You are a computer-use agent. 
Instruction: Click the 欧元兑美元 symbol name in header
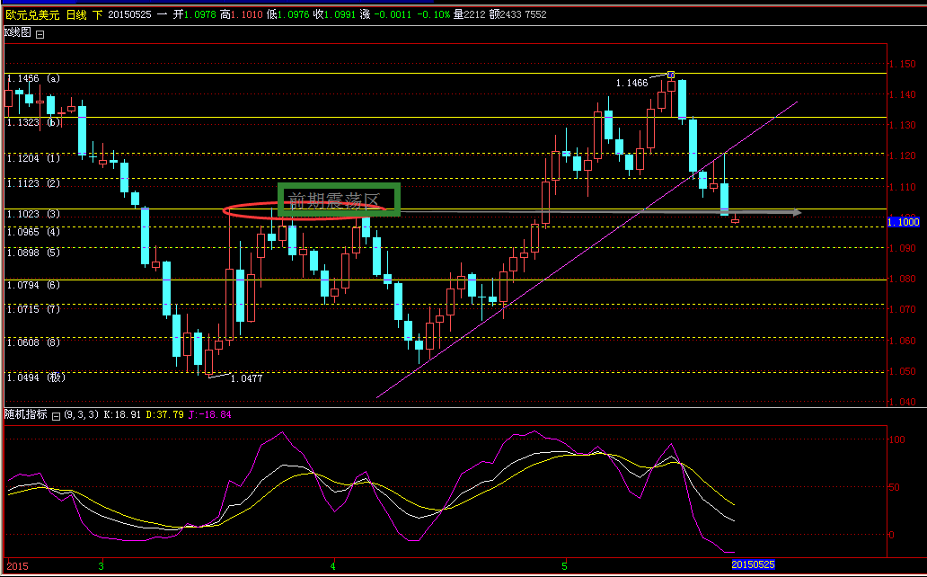point(30,14)
